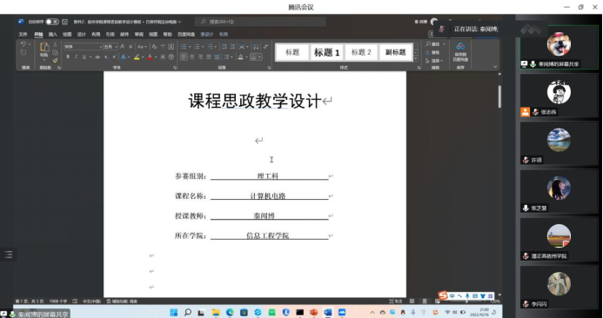The image size is (603, 318).
Task: Click the Format Painter brush icon
Action: (56, 60)
